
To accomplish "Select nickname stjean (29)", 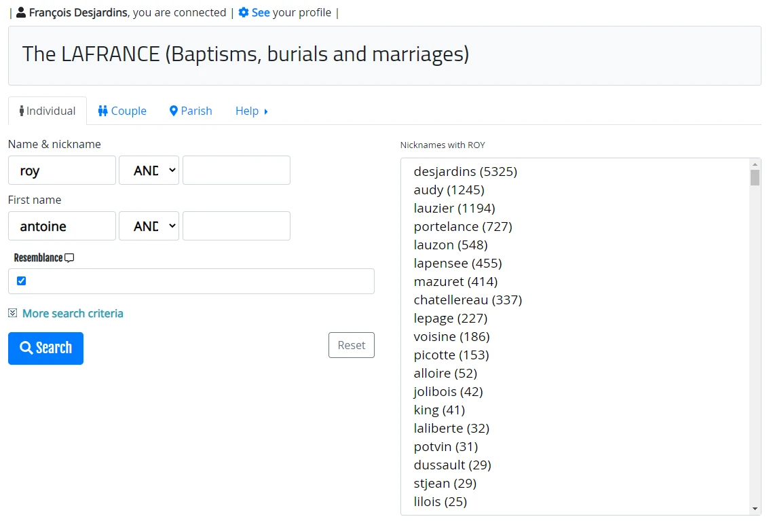I will (x=445, y=483).
